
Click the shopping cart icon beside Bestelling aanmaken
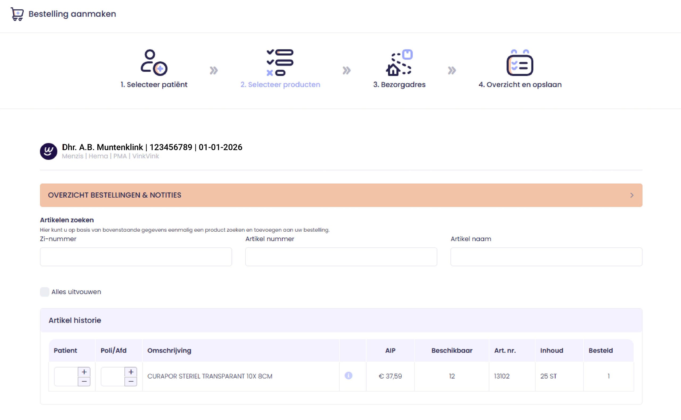coord(17,14)
